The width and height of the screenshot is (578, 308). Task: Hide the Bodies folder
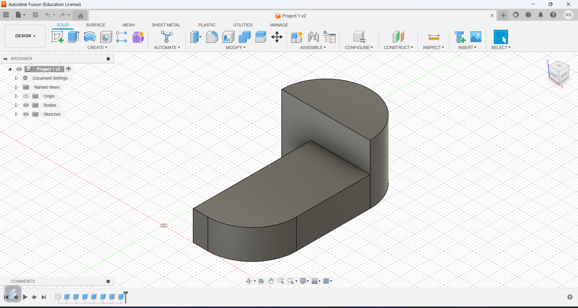[26, 105]
